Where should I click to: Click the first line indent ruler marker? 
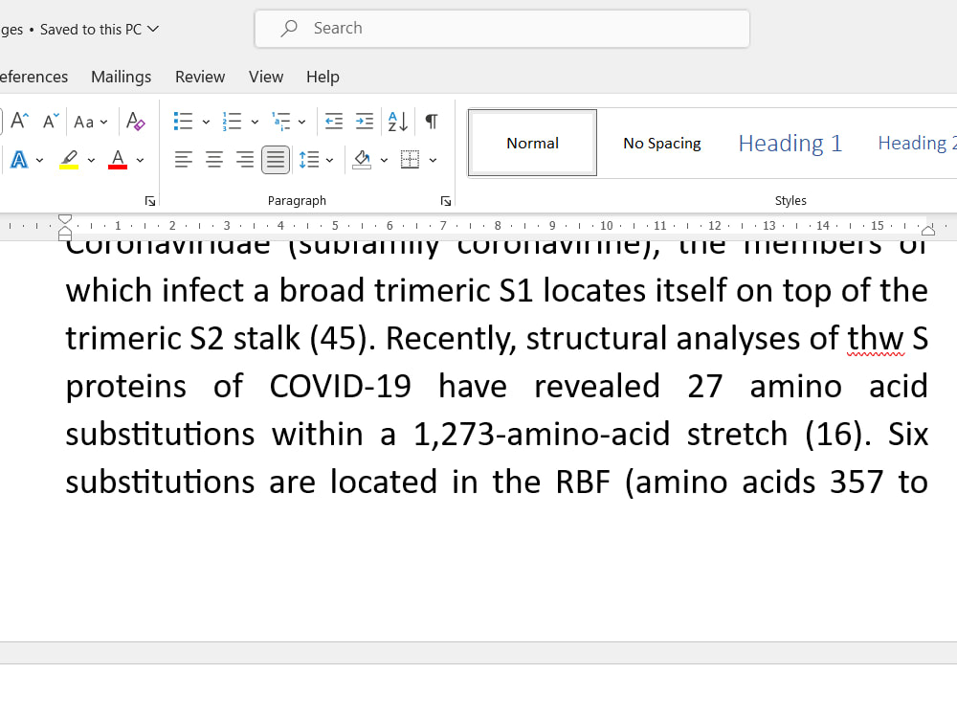click(65, 220)
